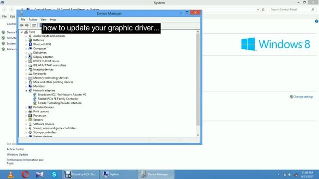Expand the Sensors node
Image resolution: width=319 pixels, height=179 pixels.
pyautogui.click(x=26, y=120)
